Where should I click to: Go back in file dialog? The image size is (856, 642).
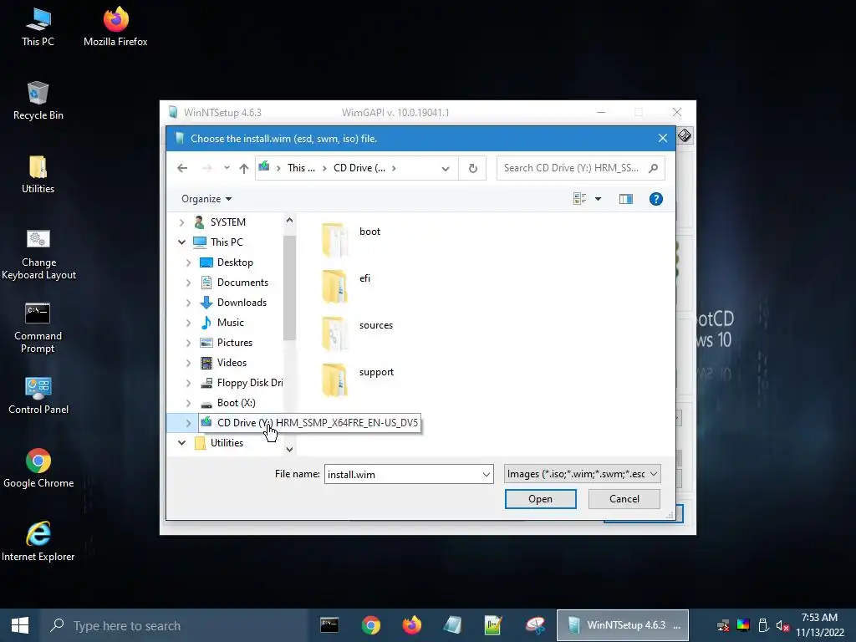tap(182, 168)
